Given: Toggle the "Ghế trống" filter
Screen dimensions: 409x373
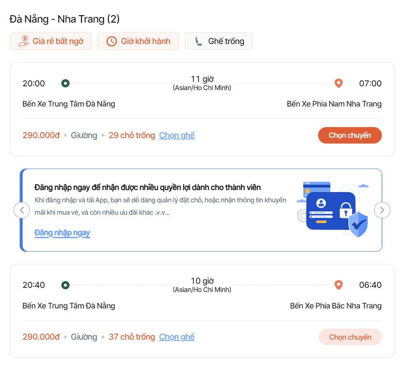Looking at the screenshot, I should tap(219, 41).
